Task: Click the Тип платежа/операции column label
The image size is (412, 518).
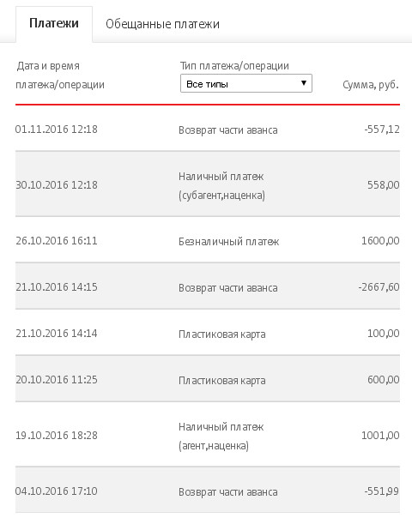Action: click(234, 66)
